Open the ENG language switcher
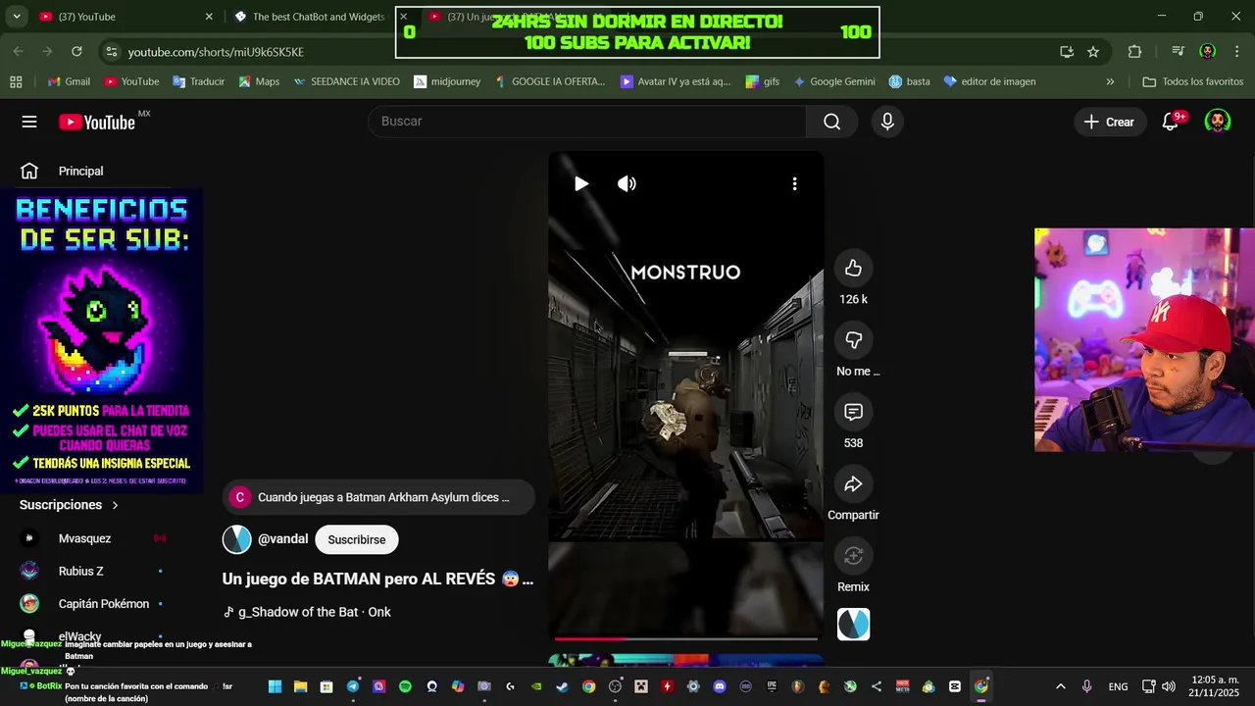 point(1118,686)
